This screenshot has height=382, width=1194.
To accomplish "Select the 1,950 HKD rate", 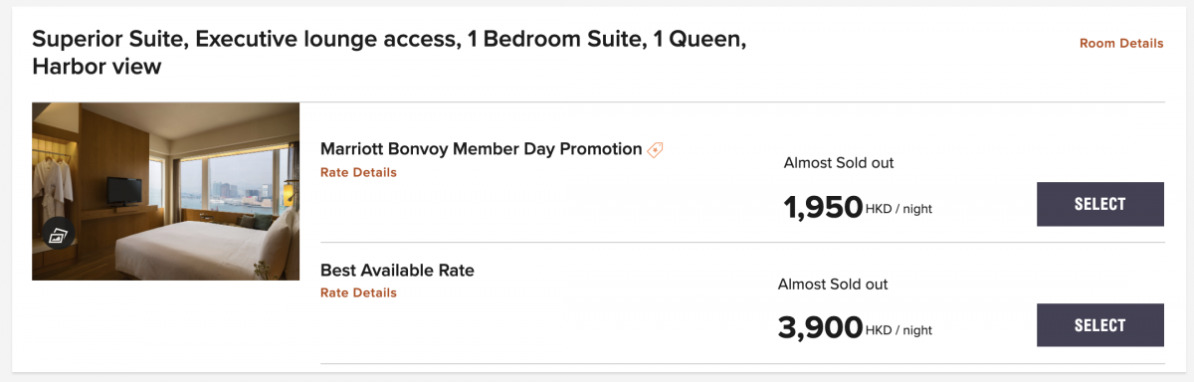I will 1100,204.
